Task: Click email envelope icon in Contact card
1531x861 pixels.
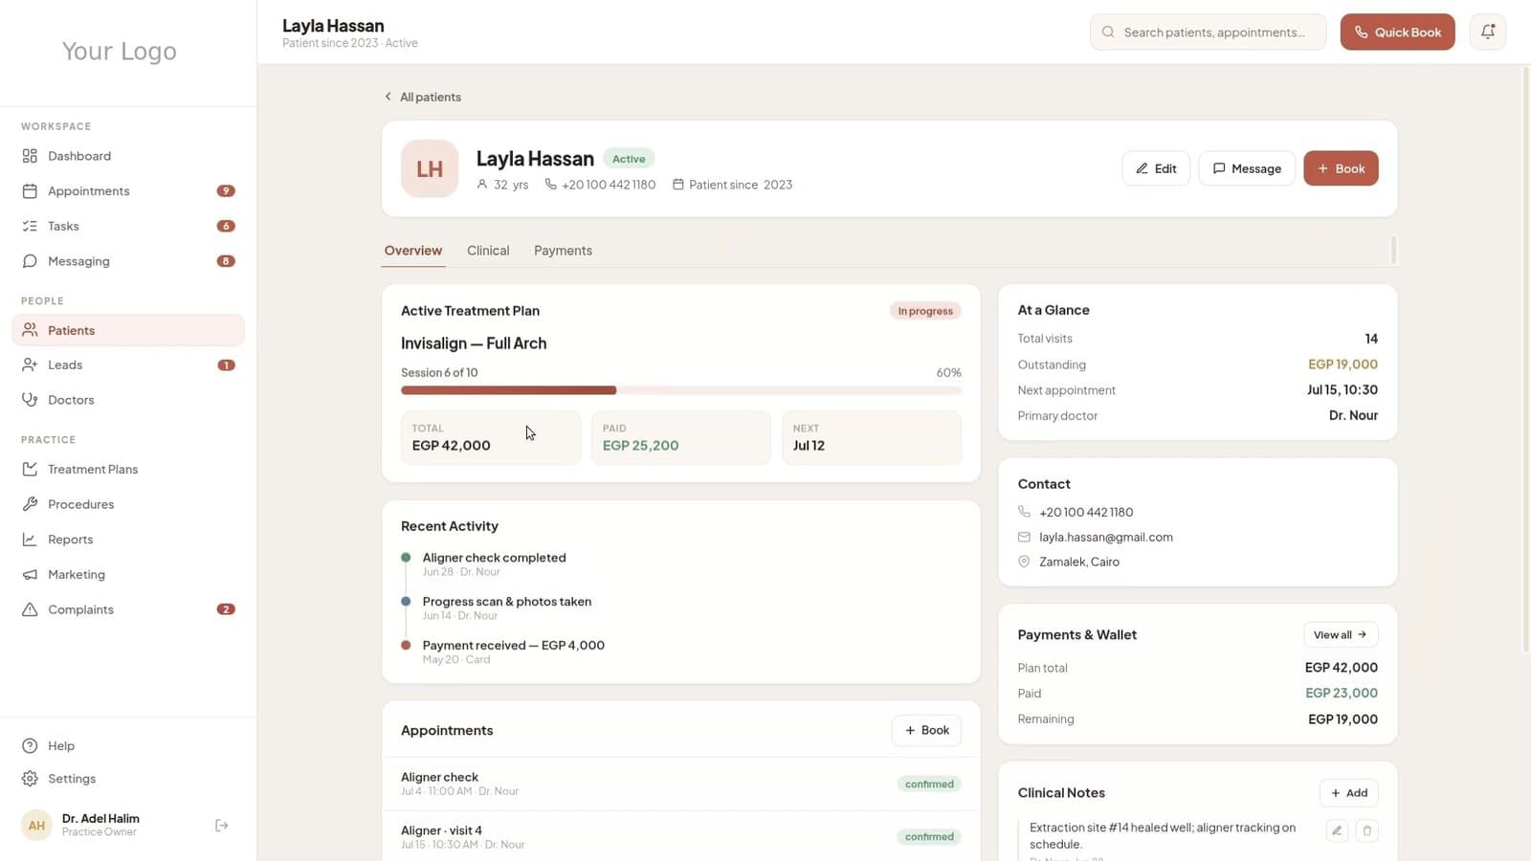Action: [x=1024, y=537]
